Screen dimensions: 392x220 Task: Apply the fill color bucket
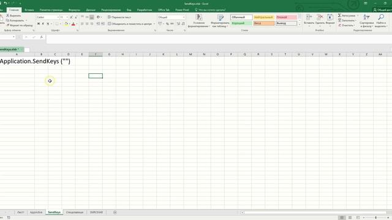pos(66,24)
